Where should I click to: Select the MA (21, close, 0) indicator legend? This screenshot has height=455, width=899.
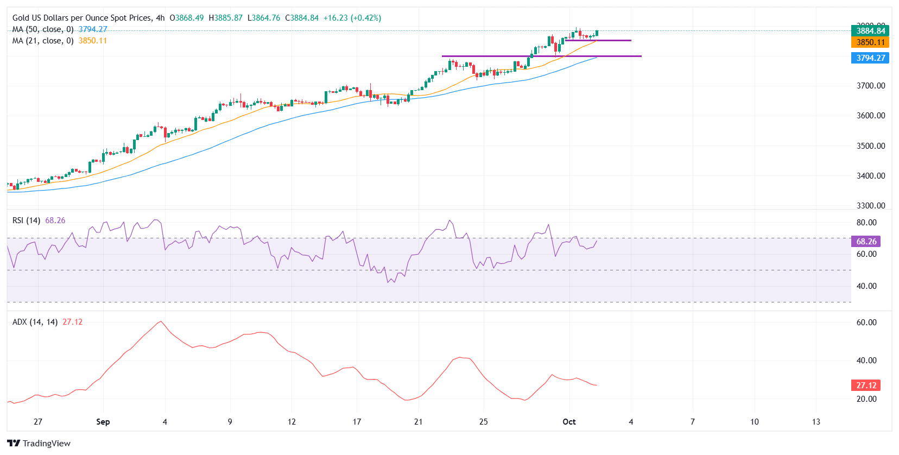43,41
